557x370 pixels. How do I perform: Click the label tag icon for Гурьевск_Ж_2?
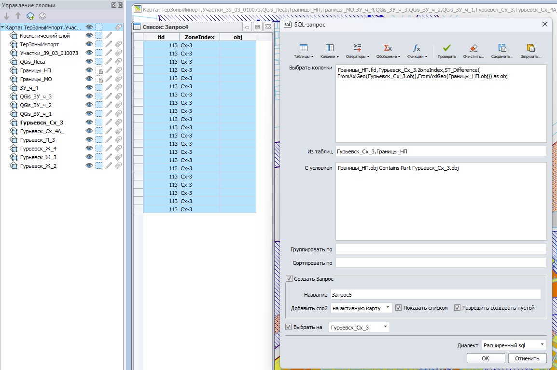(x=118, y=166)
